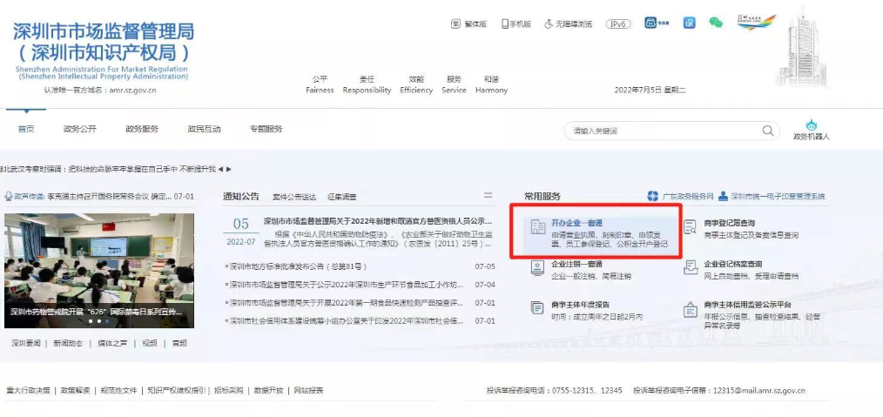The height and width of the screenshot is (417, 883).
Task: Click the 企业注销一窗通 service icon
Action: click(537, 268)
